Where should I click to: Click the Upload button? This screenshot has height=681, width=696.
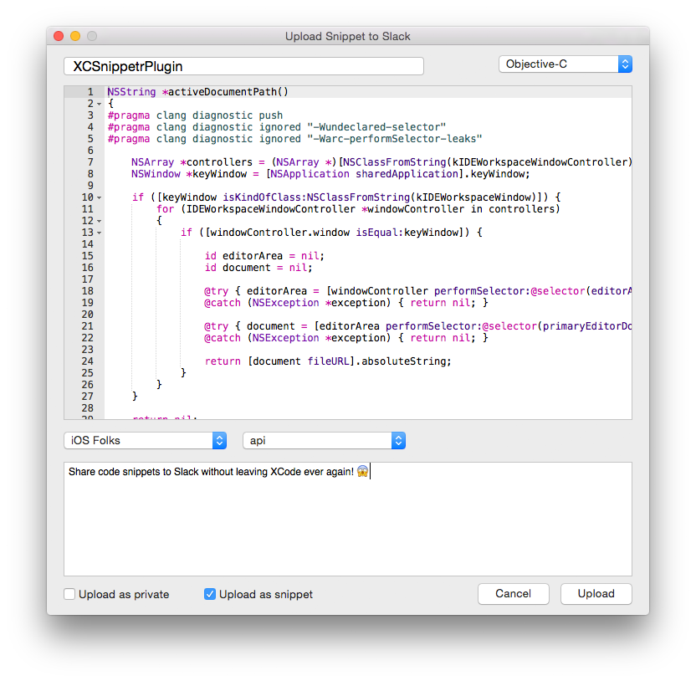pos(596,593)
